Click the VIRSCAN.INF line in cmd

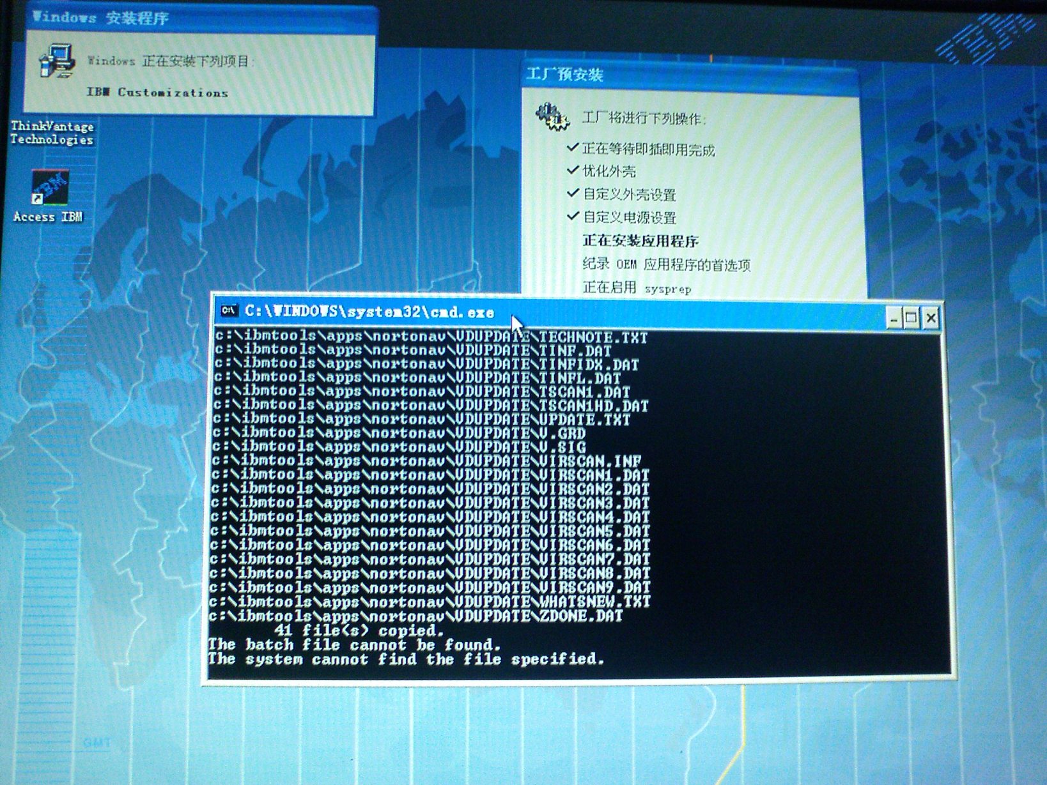[x=427, y=461]
